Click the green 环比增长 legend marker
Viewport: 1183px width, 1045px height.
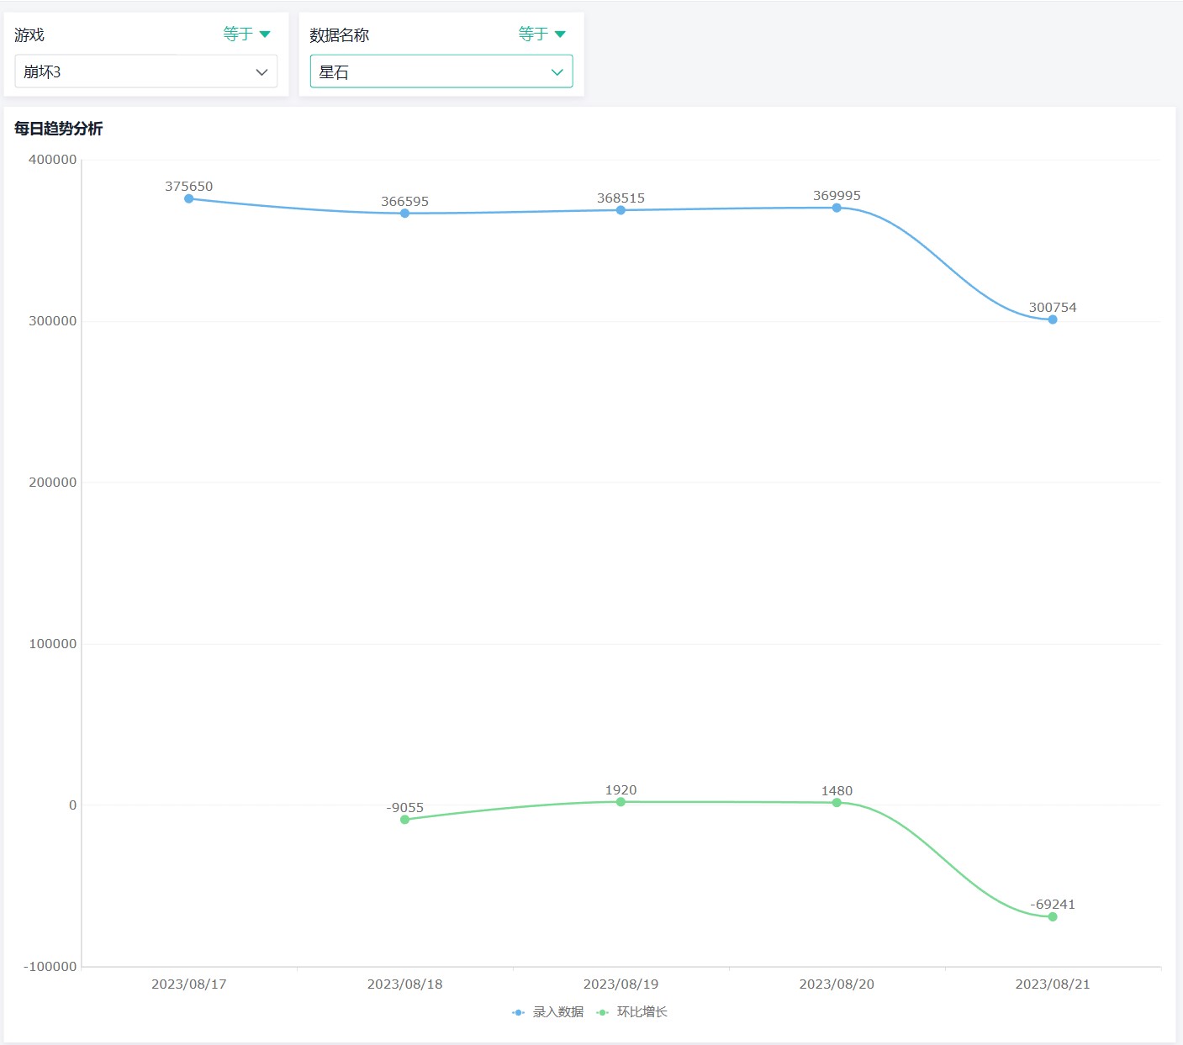pyautogui.click(x=602, y=1012)
